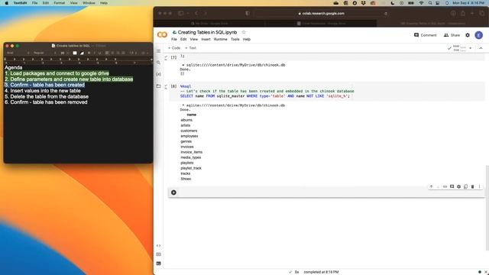Viewport: 489px width, 275px height.
Task: Click 'Shoes' in the query output
Action: pos(186,179)
